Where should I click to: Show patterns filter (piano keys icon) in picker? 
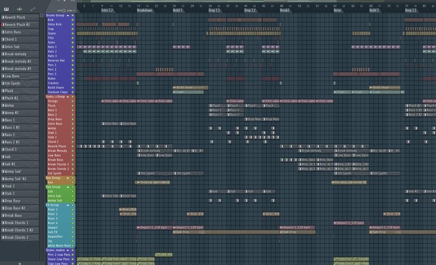pyautogui.click(x=6, y=9)
